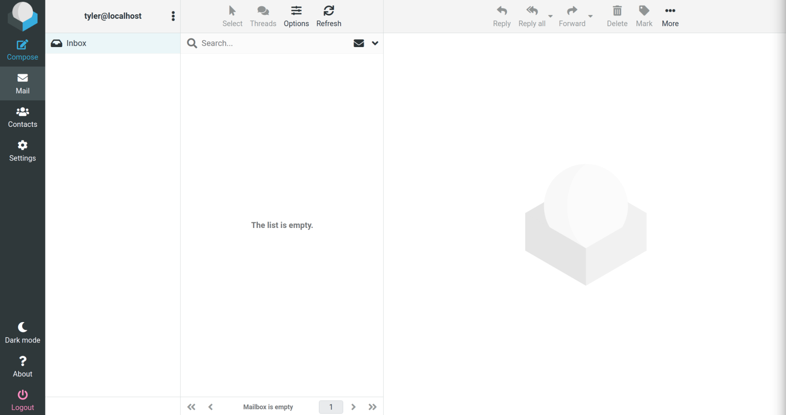The image size is (786, 415).
Task: Click the page number field
Action: point(331,407)
